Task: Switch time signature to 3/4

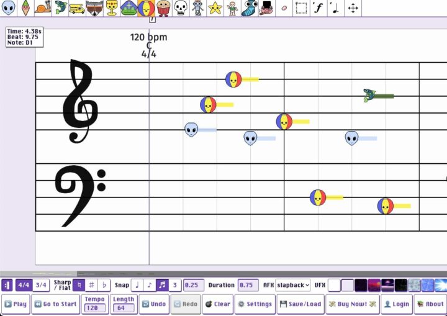Action: coord(42,285)
